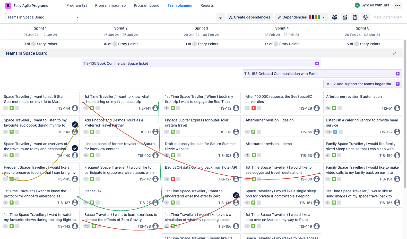Click the story points badge on TIS-144
The width and height of the screenshot is (407, 239).
coord(5,108)
